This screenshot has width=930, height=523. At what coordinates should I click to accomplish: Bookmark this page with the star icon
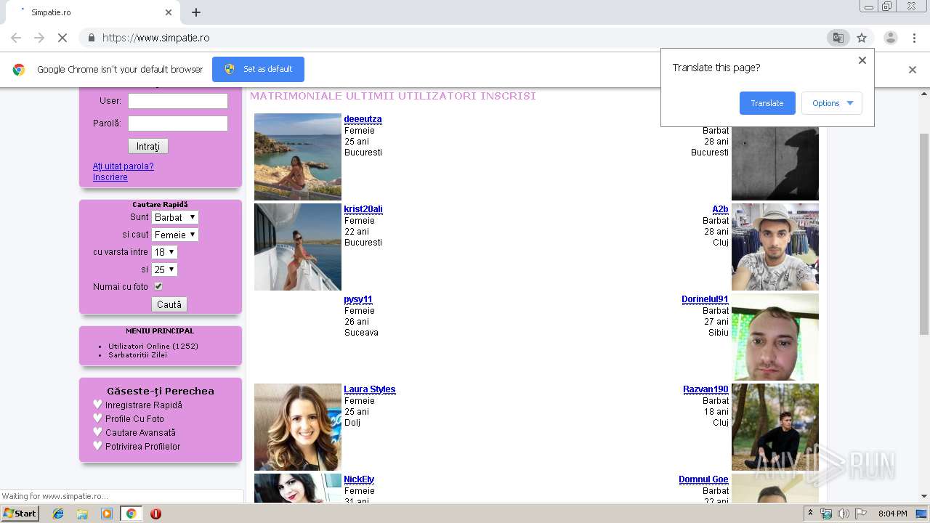(x=862, y=38)
